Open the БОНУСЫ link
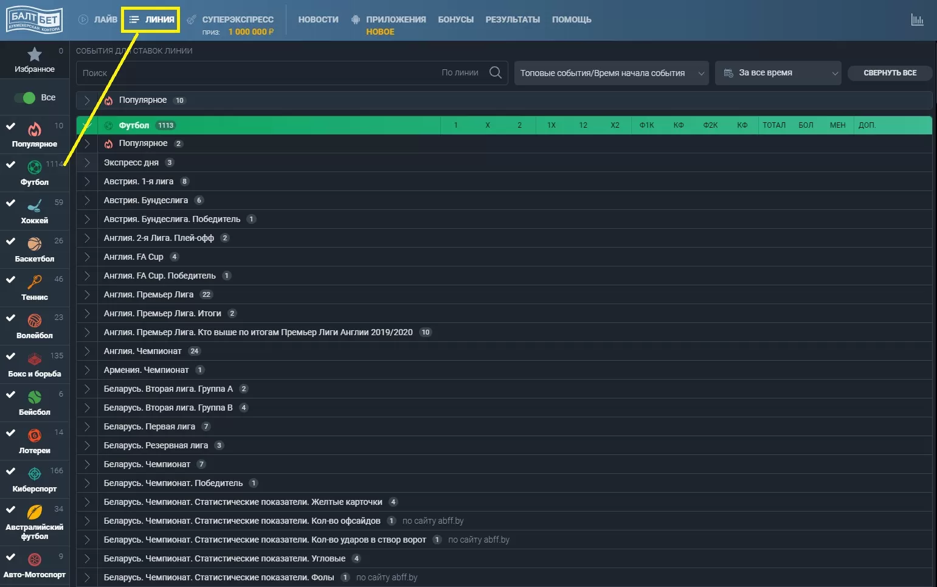This screenshot has height=587, width=937. click(x=455, y=19)
